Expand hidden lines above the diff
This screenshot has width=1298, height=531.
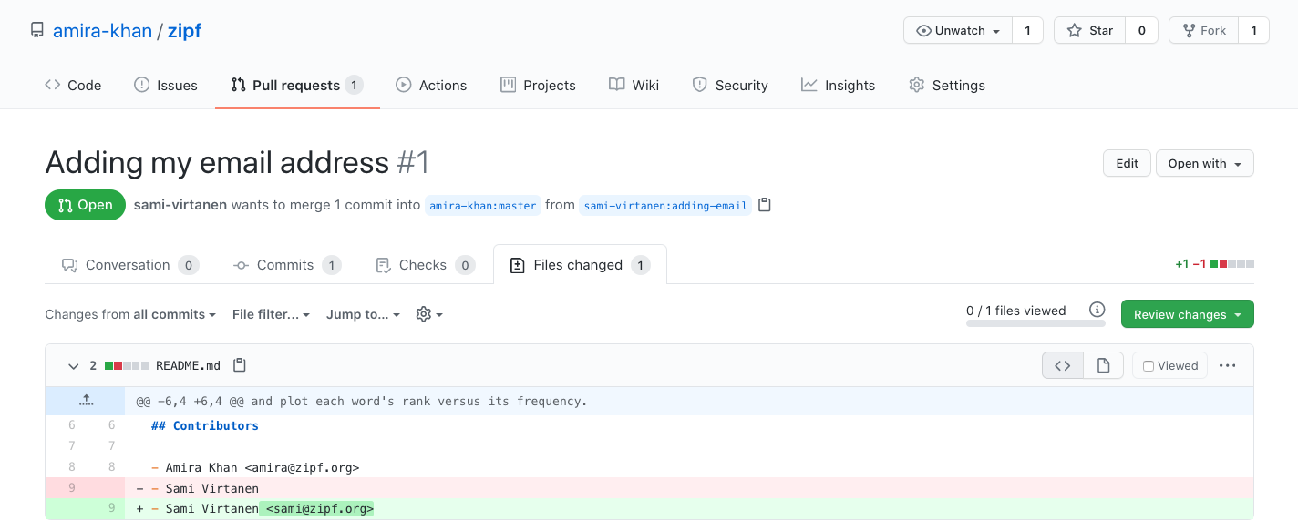click(x=85, y=400)
